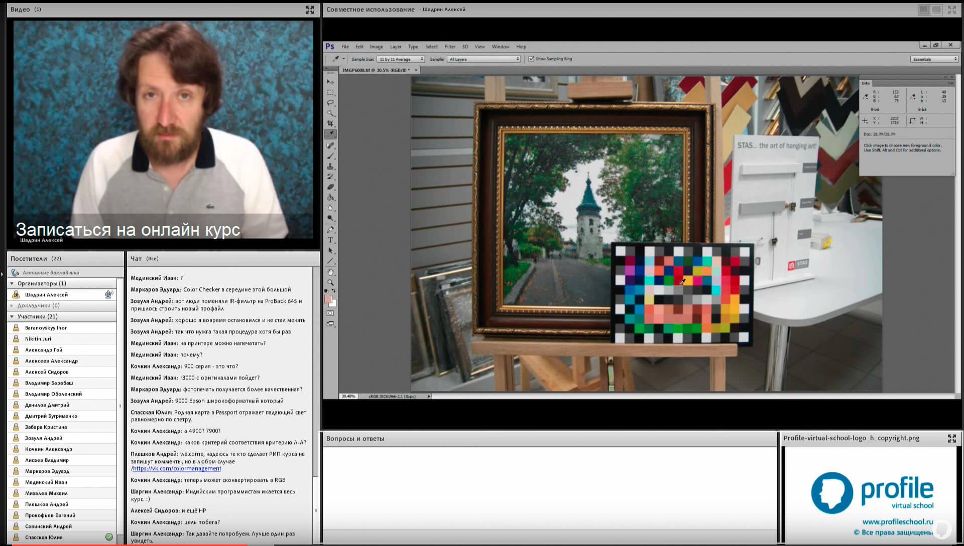Image resolution: width=964 pixels, height=546 pixels.
Task: Select the Rectangular Marquee tool
Action: click(x=330, y=92)
